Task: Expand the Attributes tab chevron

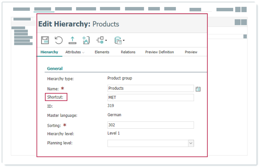Action: (84, 52)
